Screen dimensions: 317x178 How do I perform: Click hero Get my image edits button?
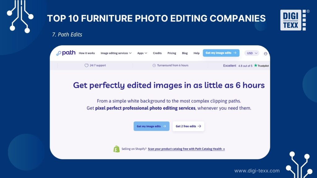tap(151, 126)
